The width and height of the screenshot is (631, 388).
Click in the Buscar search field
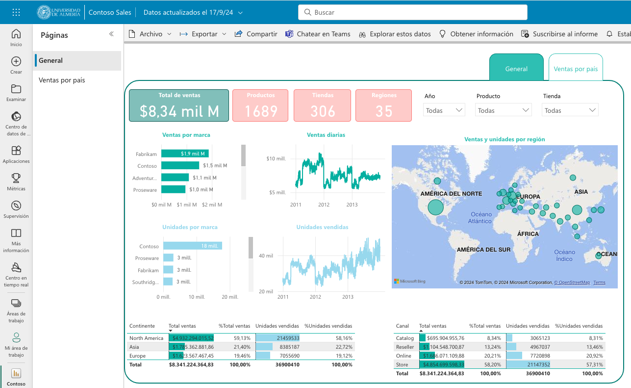[x=413, y=12]
